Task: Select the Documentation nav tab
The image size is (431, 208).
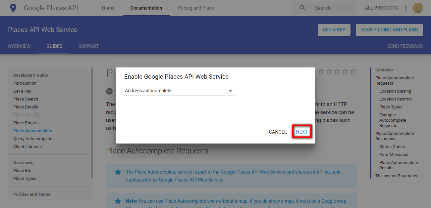Action: coord(146,8)
